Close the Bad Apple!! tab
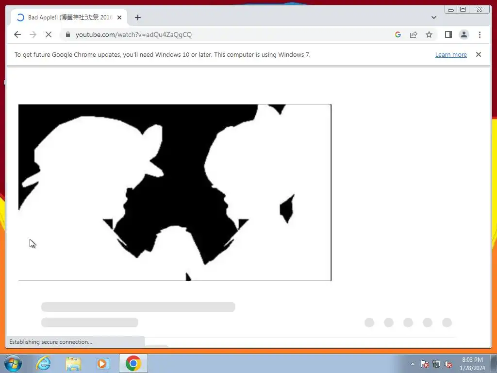497x373 pixels. coord(119,17)
